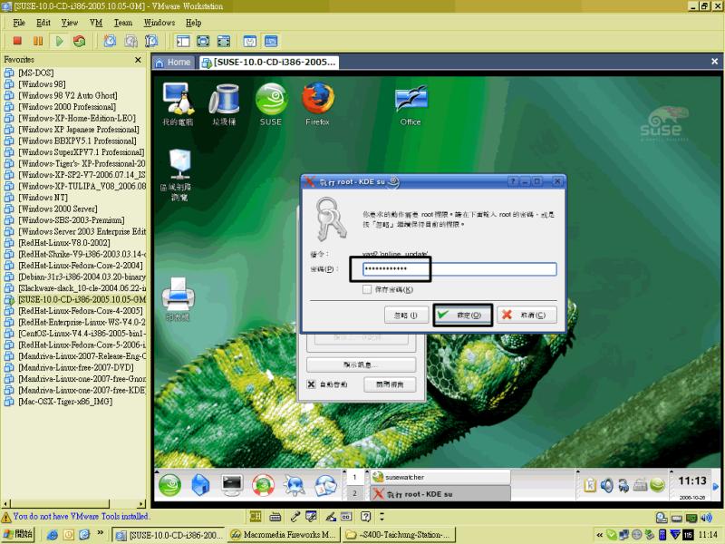
Task: Open the Help menu
Action: 193,23
